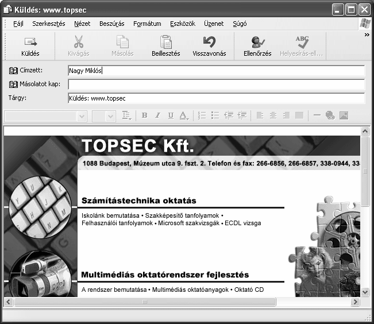Viewport: 374px width, 324px height.
Task: Insert a horizontal line
Action: (x=317, y=115)
